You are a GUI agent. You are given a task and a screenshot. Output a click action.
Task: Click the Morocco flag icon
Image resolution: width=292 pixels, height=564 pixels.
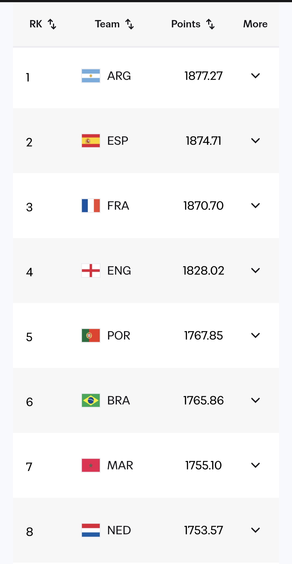pyautogui.click(x=91, y=465)
